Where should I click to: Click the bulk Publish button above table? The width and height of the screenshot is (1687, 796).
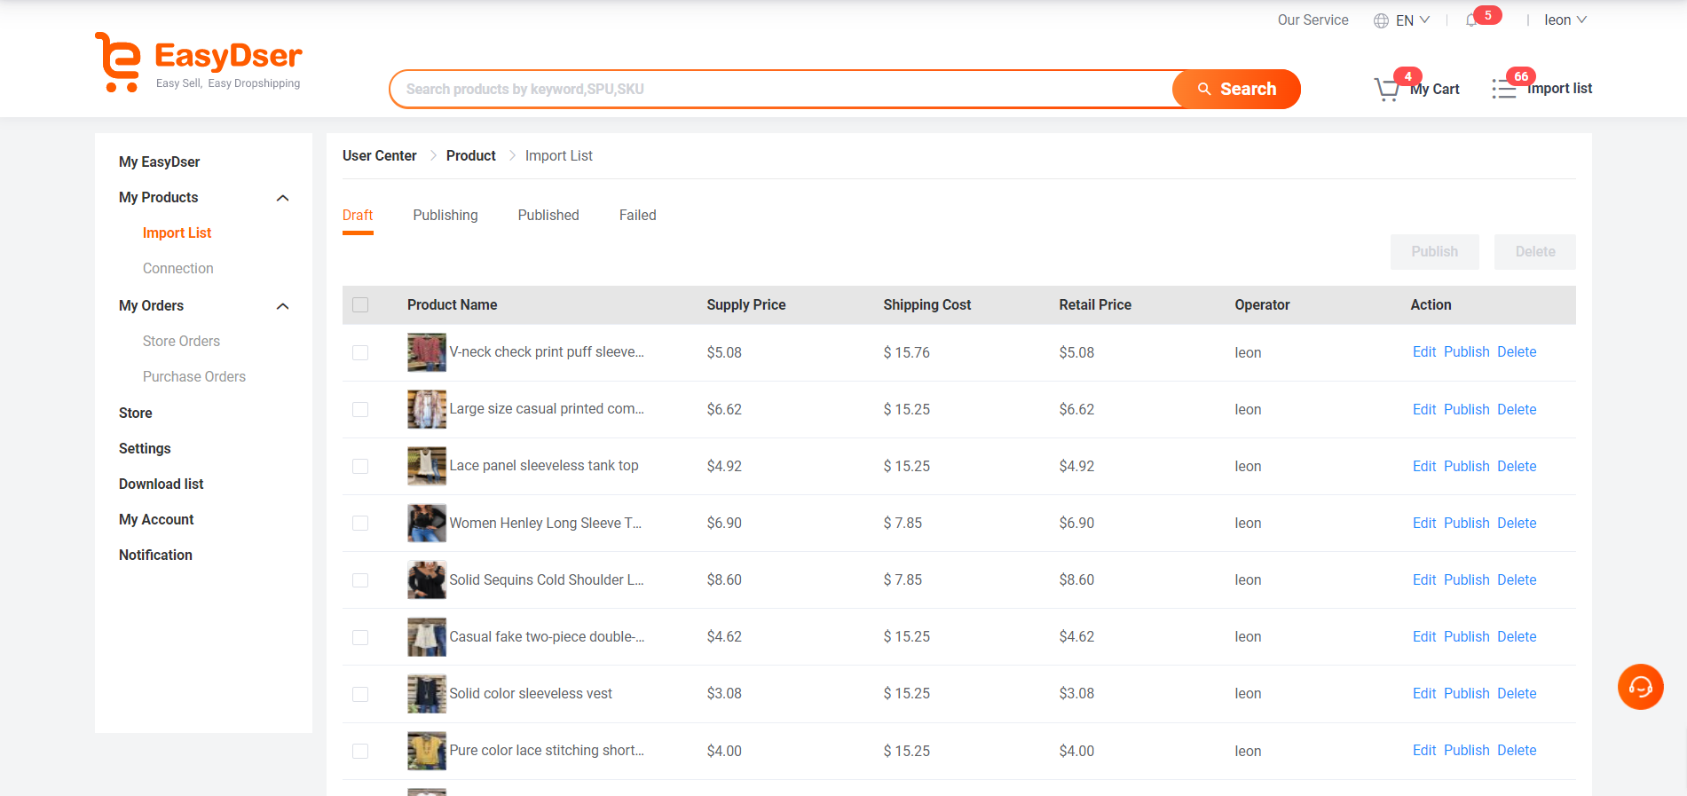coord(1435,252)
